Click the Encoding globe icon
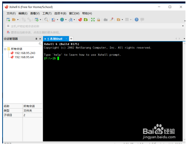This screenshot has height=146, width=188. (62, 19)
